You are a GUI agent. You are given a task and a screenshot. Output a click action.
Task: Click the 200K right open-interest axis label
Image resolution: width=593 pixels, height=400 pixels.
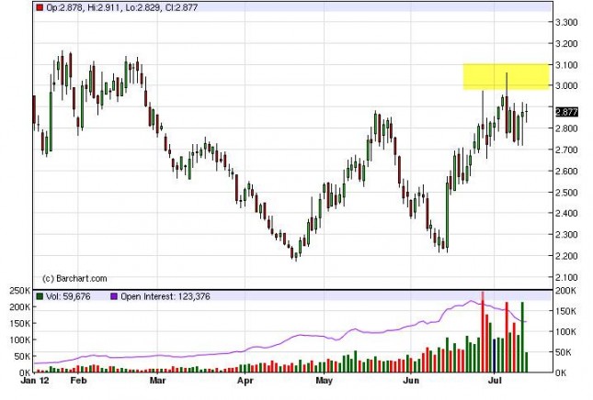click(x=565, y=291)
